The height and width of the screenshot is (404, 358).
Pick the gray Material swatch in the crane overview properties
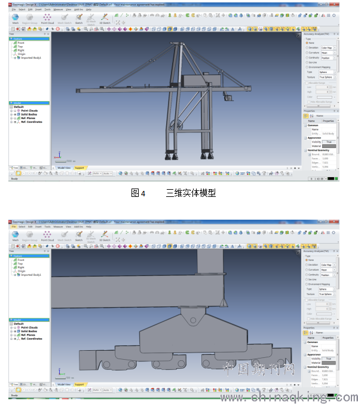329,146
